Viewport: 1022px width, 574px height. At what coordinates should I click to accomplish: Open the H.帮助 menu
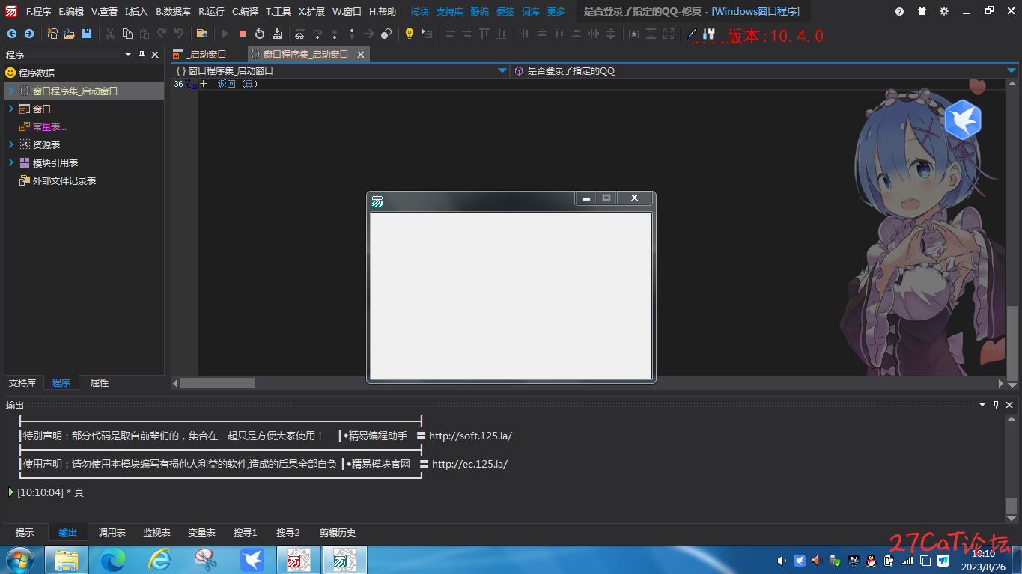point(383,11)
